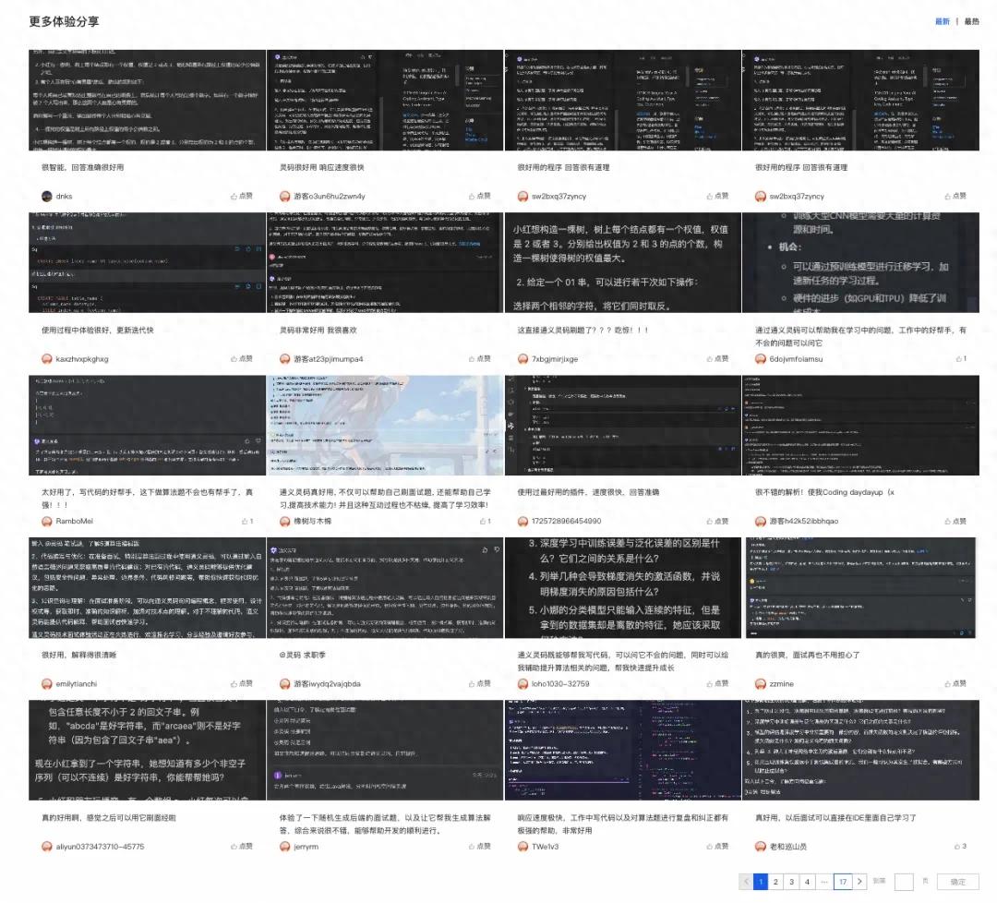Go to page 2 of reviews
The height and width of the screenshot is (903, 997).
[x=776, y=882]
